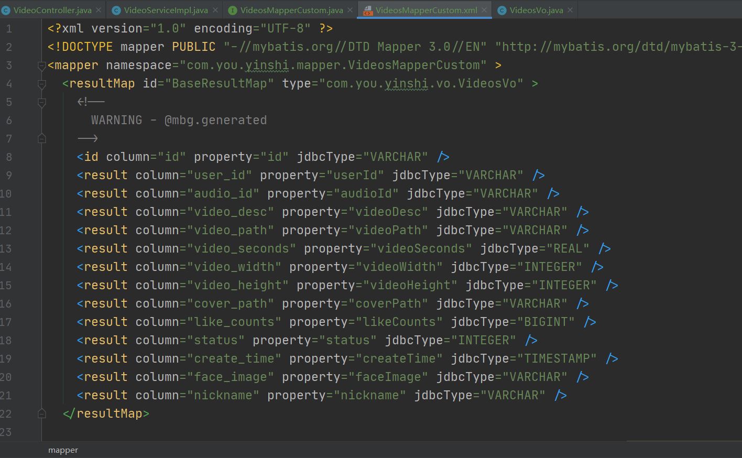
Task: Click the video_desc column value
Action: pos(231,212)
